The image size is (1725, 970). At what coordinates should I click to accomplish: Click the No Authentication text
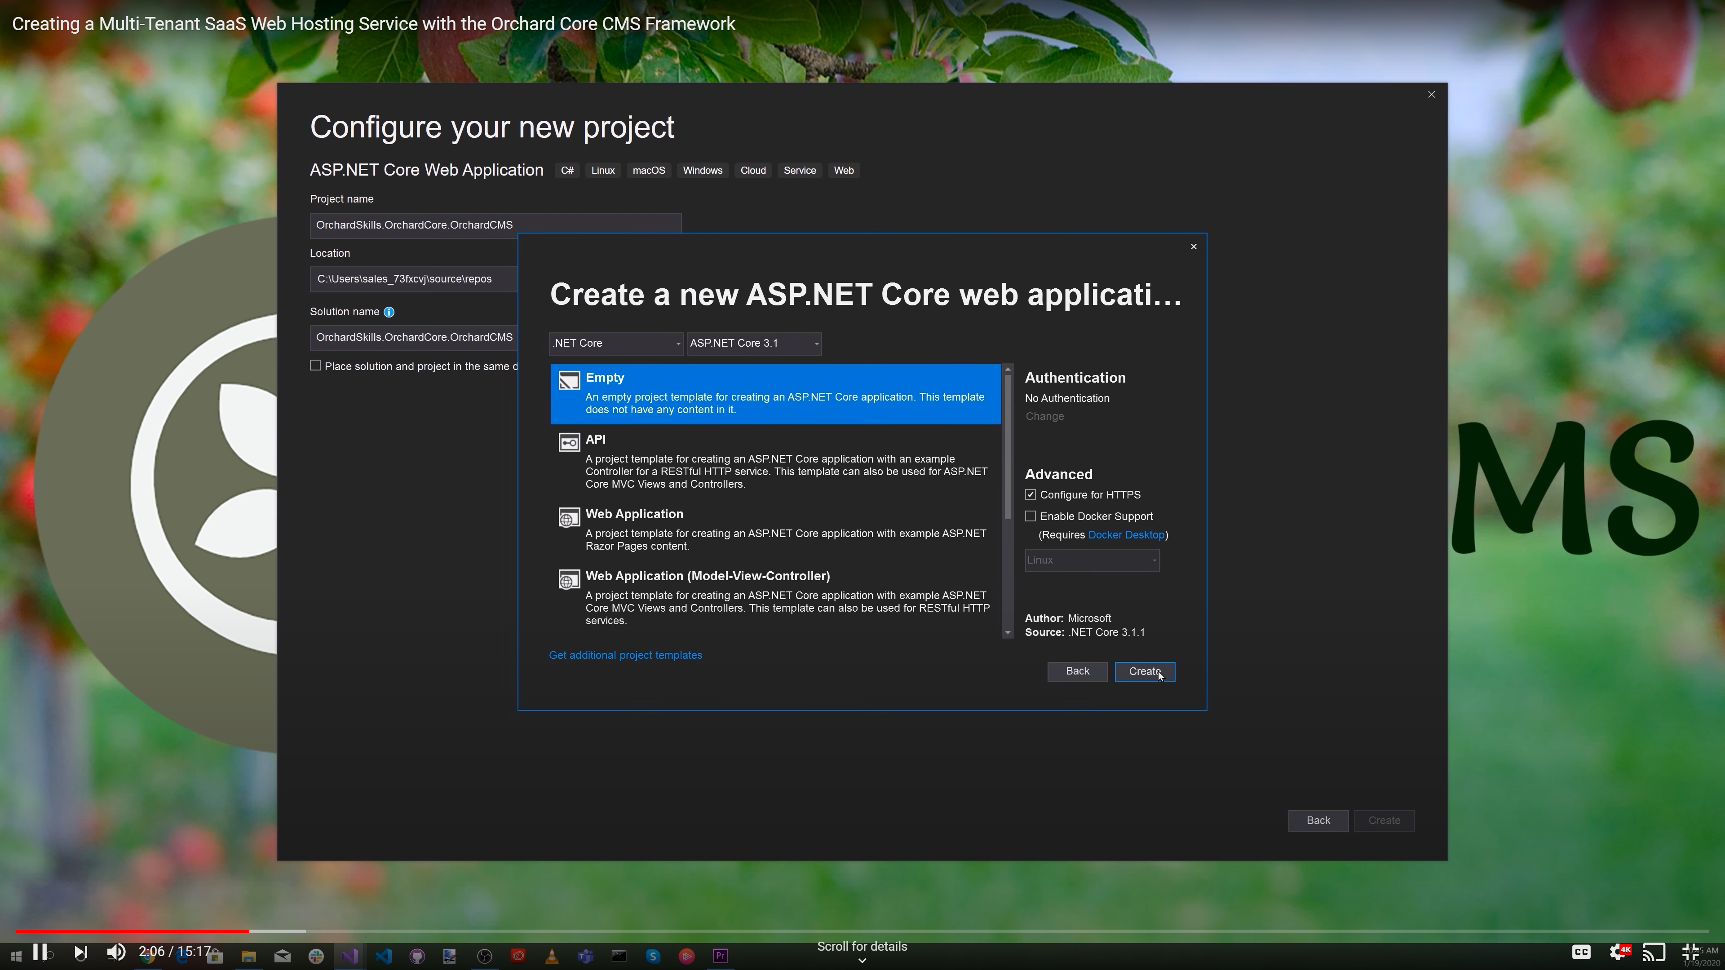(1067, 398)
